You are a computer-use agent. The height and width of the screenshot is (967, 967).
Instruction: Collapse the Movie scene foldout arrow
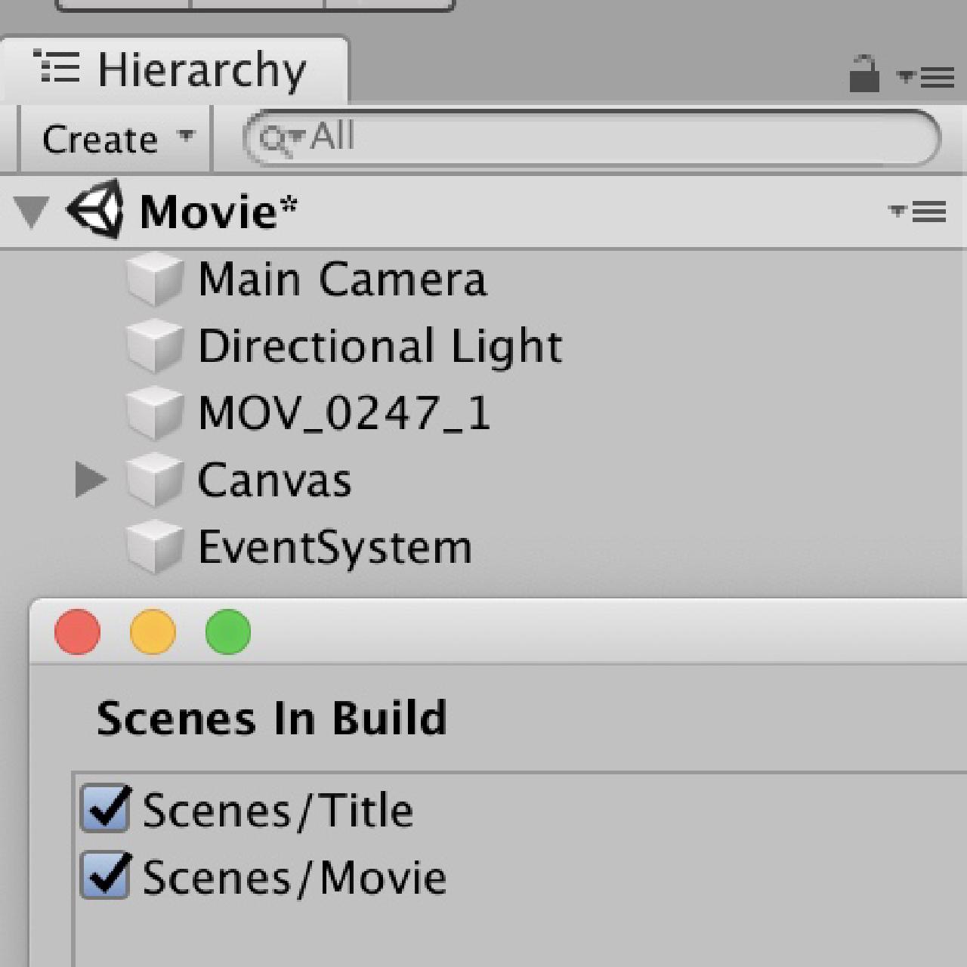click(x=32, y=212)
